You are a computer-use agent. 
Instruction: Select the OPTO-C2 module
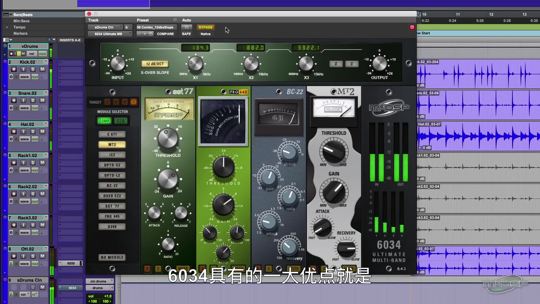point(112,165)
